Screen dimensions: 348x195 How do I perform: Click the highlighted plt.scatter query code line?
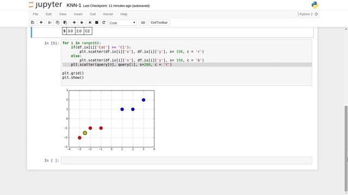tap(187, 64)
